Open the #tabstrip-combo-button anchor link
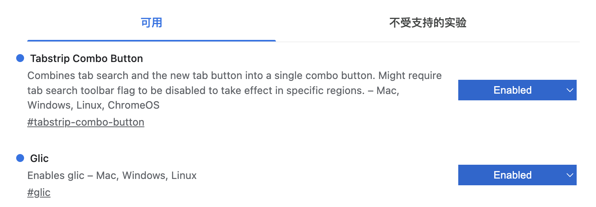 pos(86,122)
